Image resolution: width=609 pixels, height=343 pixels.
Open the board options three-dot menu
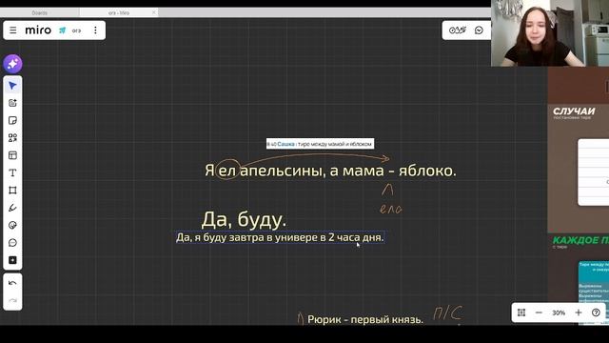(x=95, y=30)
